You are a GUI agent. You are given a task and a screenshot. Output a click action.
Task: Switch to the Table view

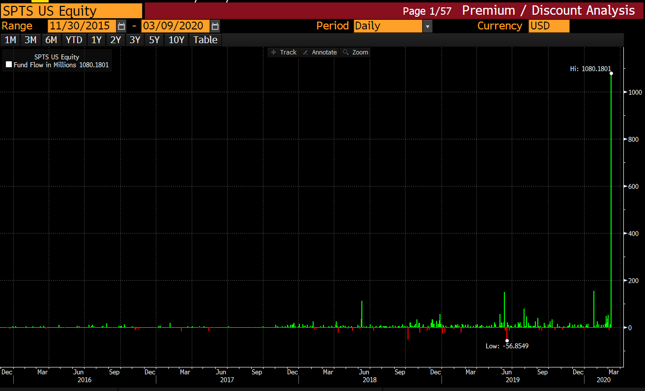[205, 40]
